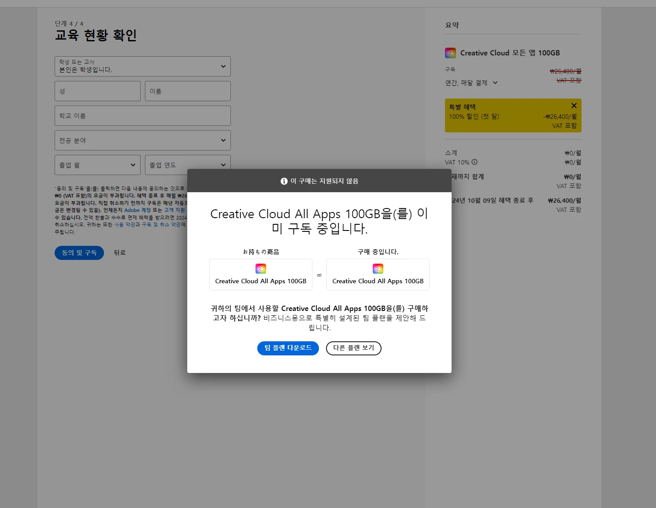Click the 교육 현황 확인 heading
This screenshot has height=508, width=656.
tap(96, 35)
